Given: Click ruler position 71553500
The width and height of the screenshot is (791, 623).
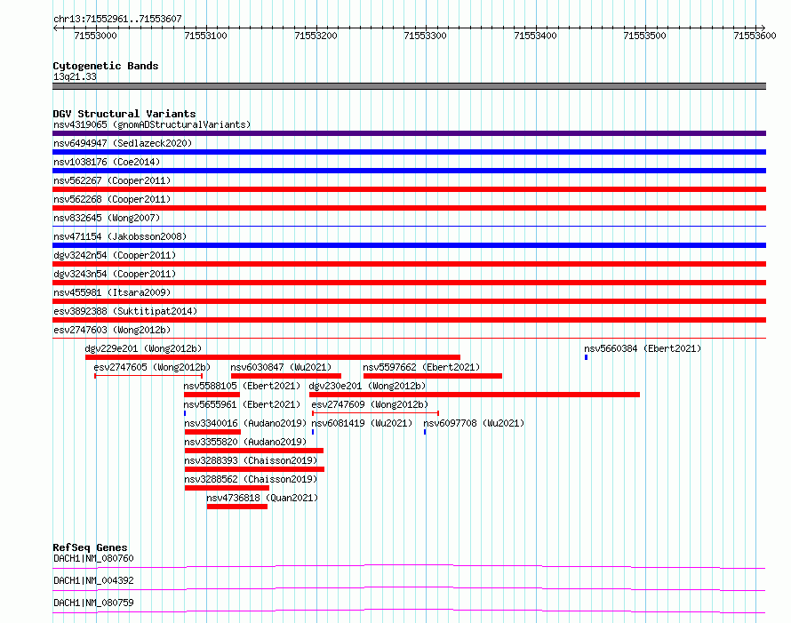Looking at the screenshot, I should click(644, 36).
